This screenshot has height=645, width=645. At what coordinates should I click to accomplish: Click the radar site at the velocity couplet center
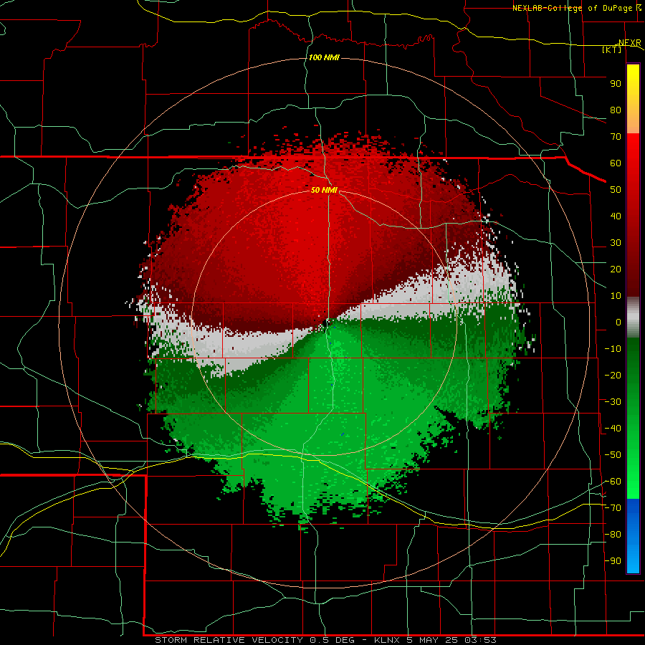tap(328, 322)
